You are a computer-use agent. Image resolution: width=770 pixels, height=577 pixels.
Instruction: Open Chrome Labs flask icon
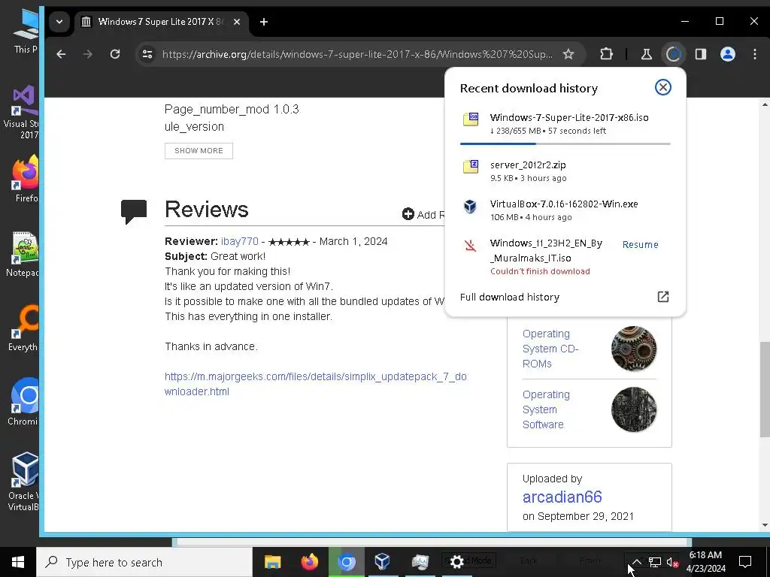point(646,54)
